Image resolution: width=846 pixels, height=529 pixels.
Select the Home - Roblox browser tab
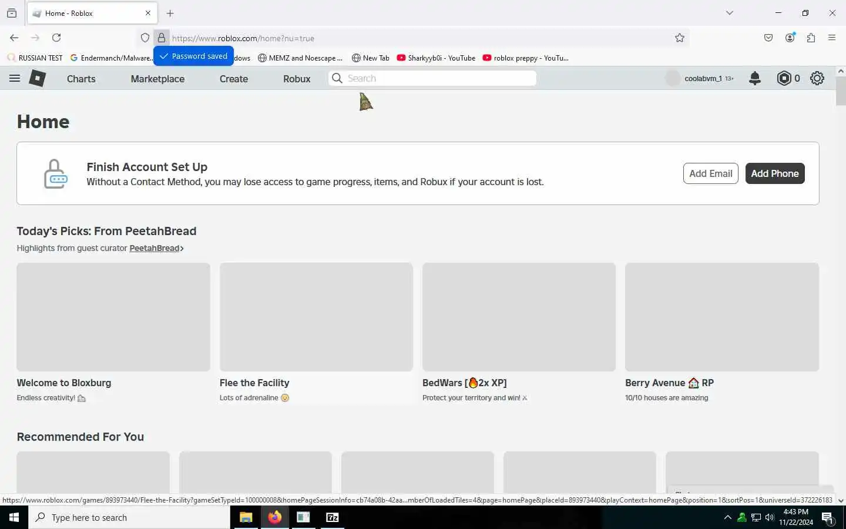pos(91,13)
